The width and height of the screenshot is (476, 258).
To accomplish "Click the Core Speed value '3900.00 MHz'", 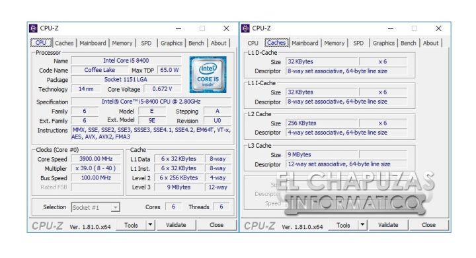I will click(x=96, y=159).
